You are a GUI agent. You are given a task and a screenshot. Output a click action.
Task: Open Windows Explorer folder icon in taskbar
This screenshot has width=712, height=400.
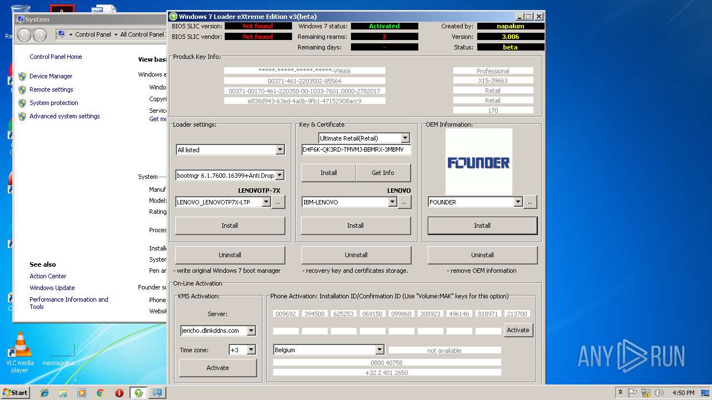tap(63, 393)
